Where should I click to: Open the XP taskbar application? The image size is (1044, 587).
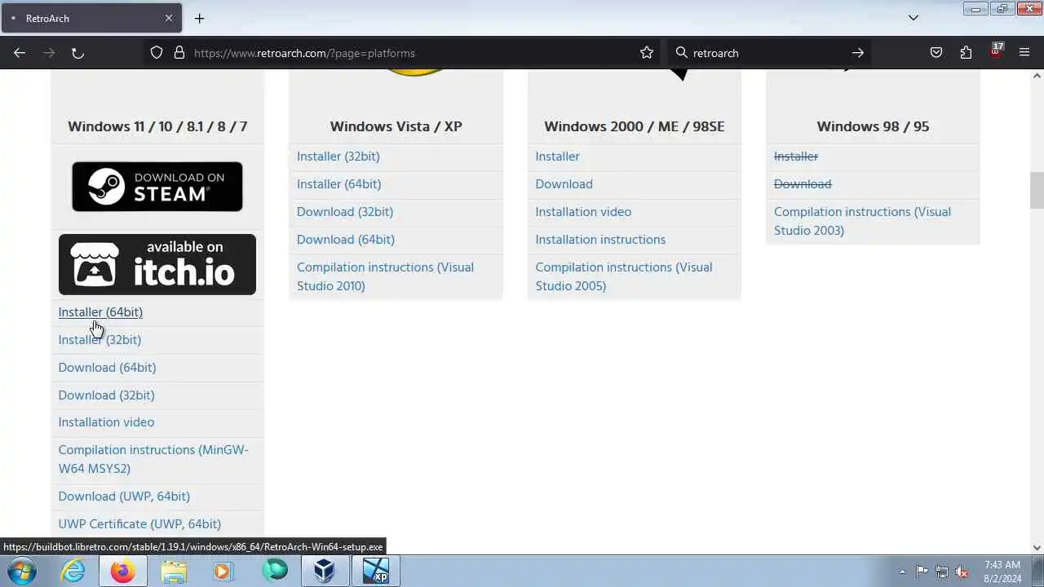point(376,571)
